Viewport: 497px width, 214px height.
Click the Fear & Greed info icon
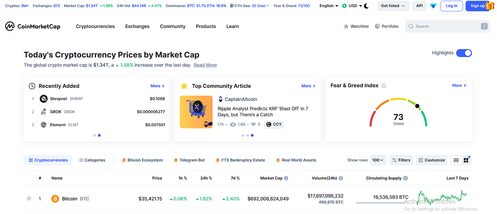click(x=383, y=86)
